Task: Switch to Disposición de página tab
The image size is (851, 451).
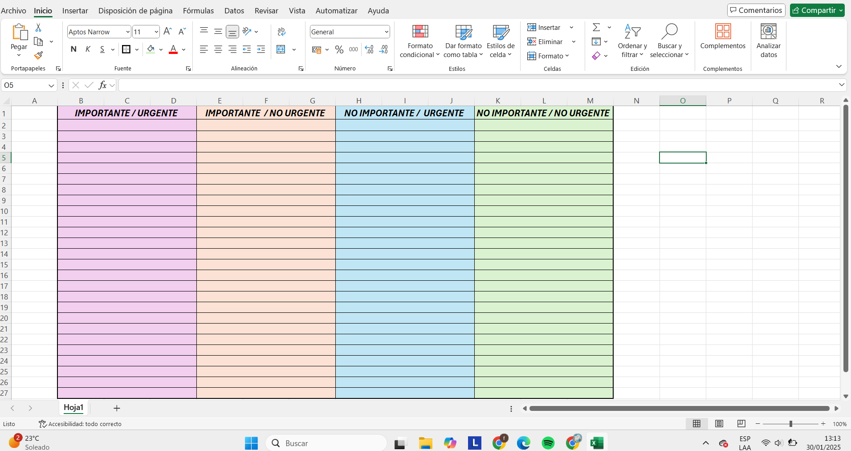Action: click(x=135, y=10)
